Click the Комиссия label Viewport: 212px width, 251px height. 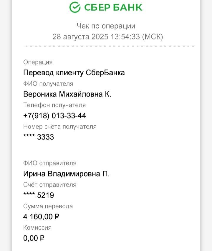[x=37, y=228]
